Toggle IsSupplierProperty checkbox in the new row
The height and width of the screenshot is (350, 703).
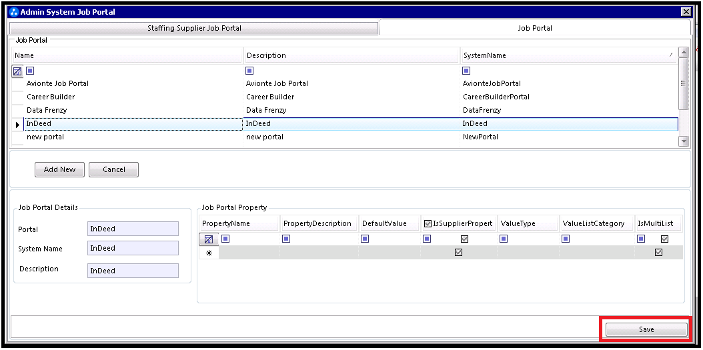[x=458, y=253]
